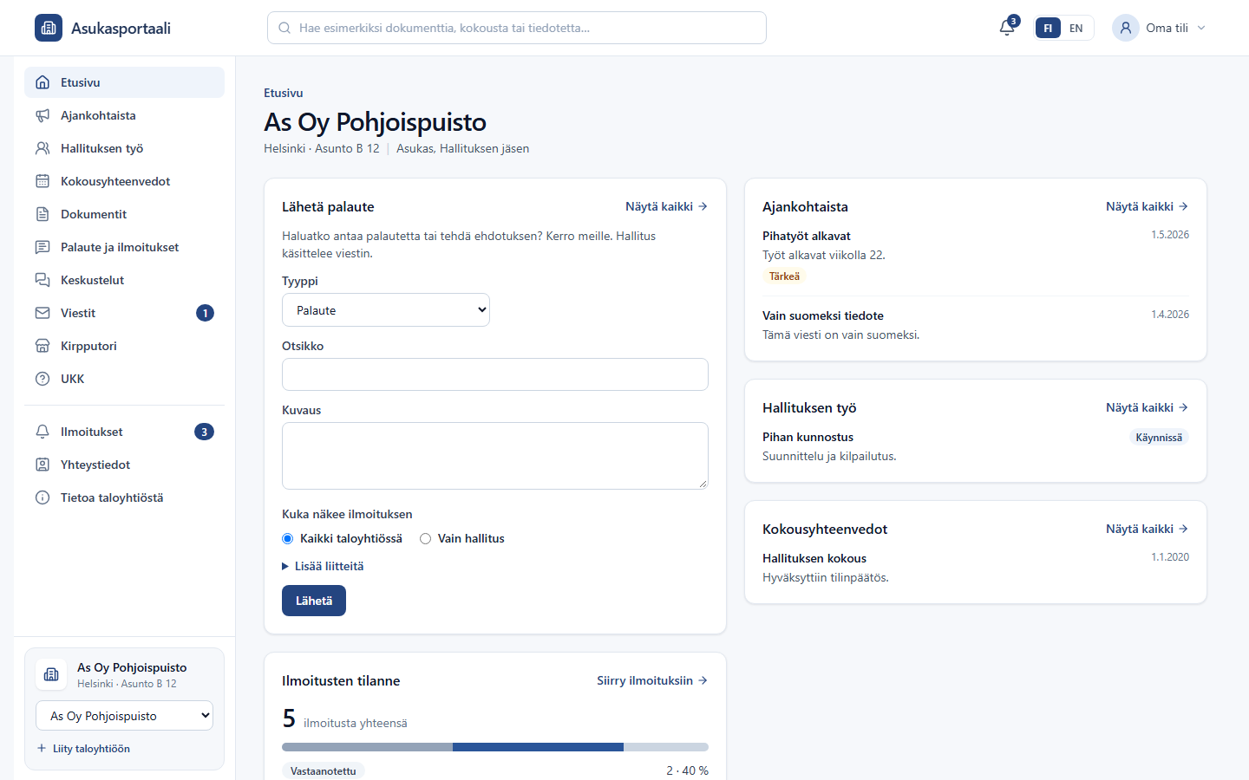Screen dimensions: 1249x780
Task: Click the Etusivu home icon
Action: click(43, 82)
